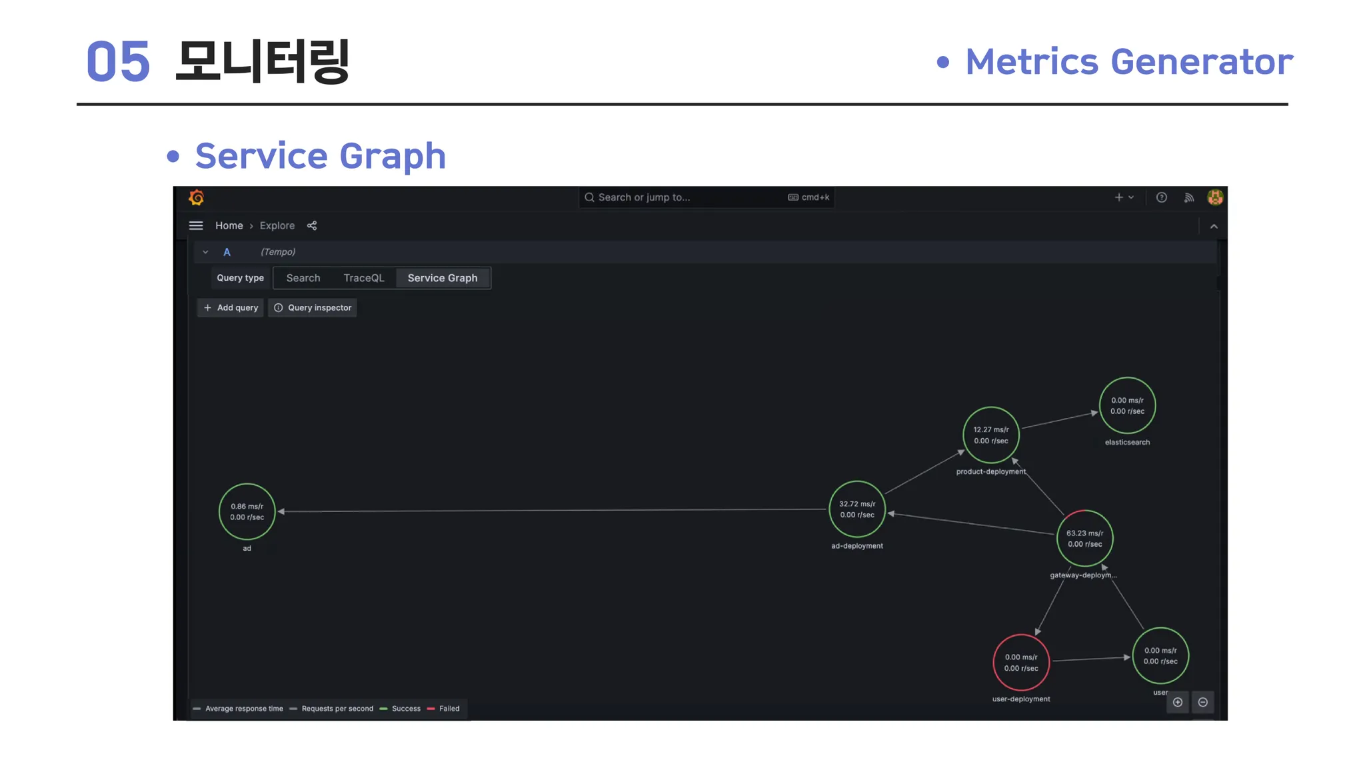
Task: Select the TraceQL query type
Action: click(x=364, y=278)
